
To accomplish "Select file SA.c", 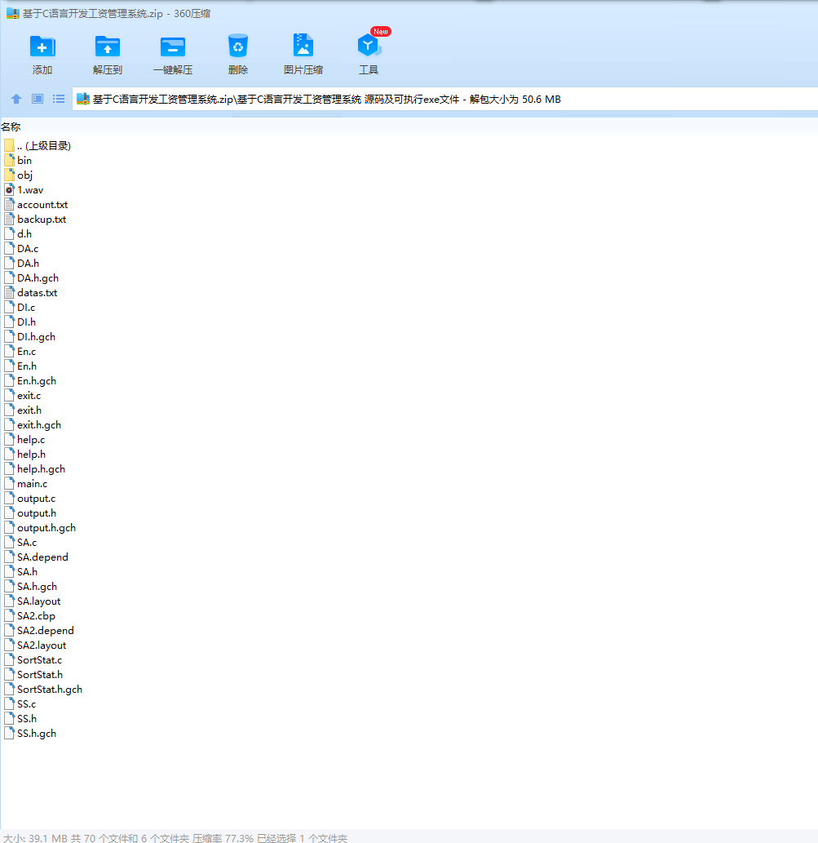I will 20,543.
